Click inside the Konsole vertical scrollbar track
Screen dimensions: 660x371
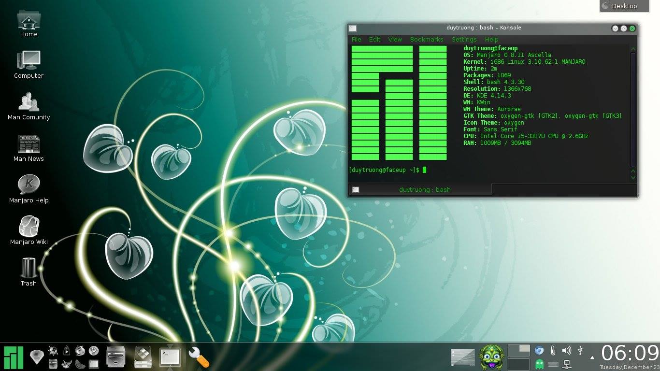point(633,110)
